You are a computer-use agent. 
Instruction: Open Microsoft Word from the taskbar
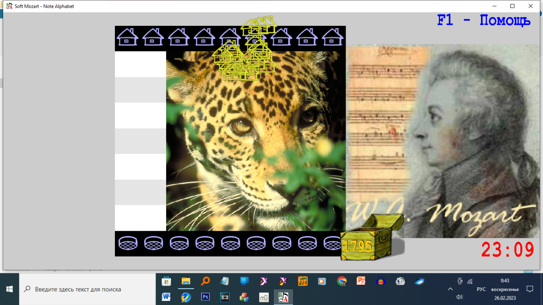pos(166,297)
